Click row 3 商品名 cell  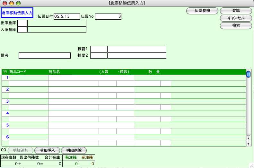pyautogui.click(x=91, y=101)
